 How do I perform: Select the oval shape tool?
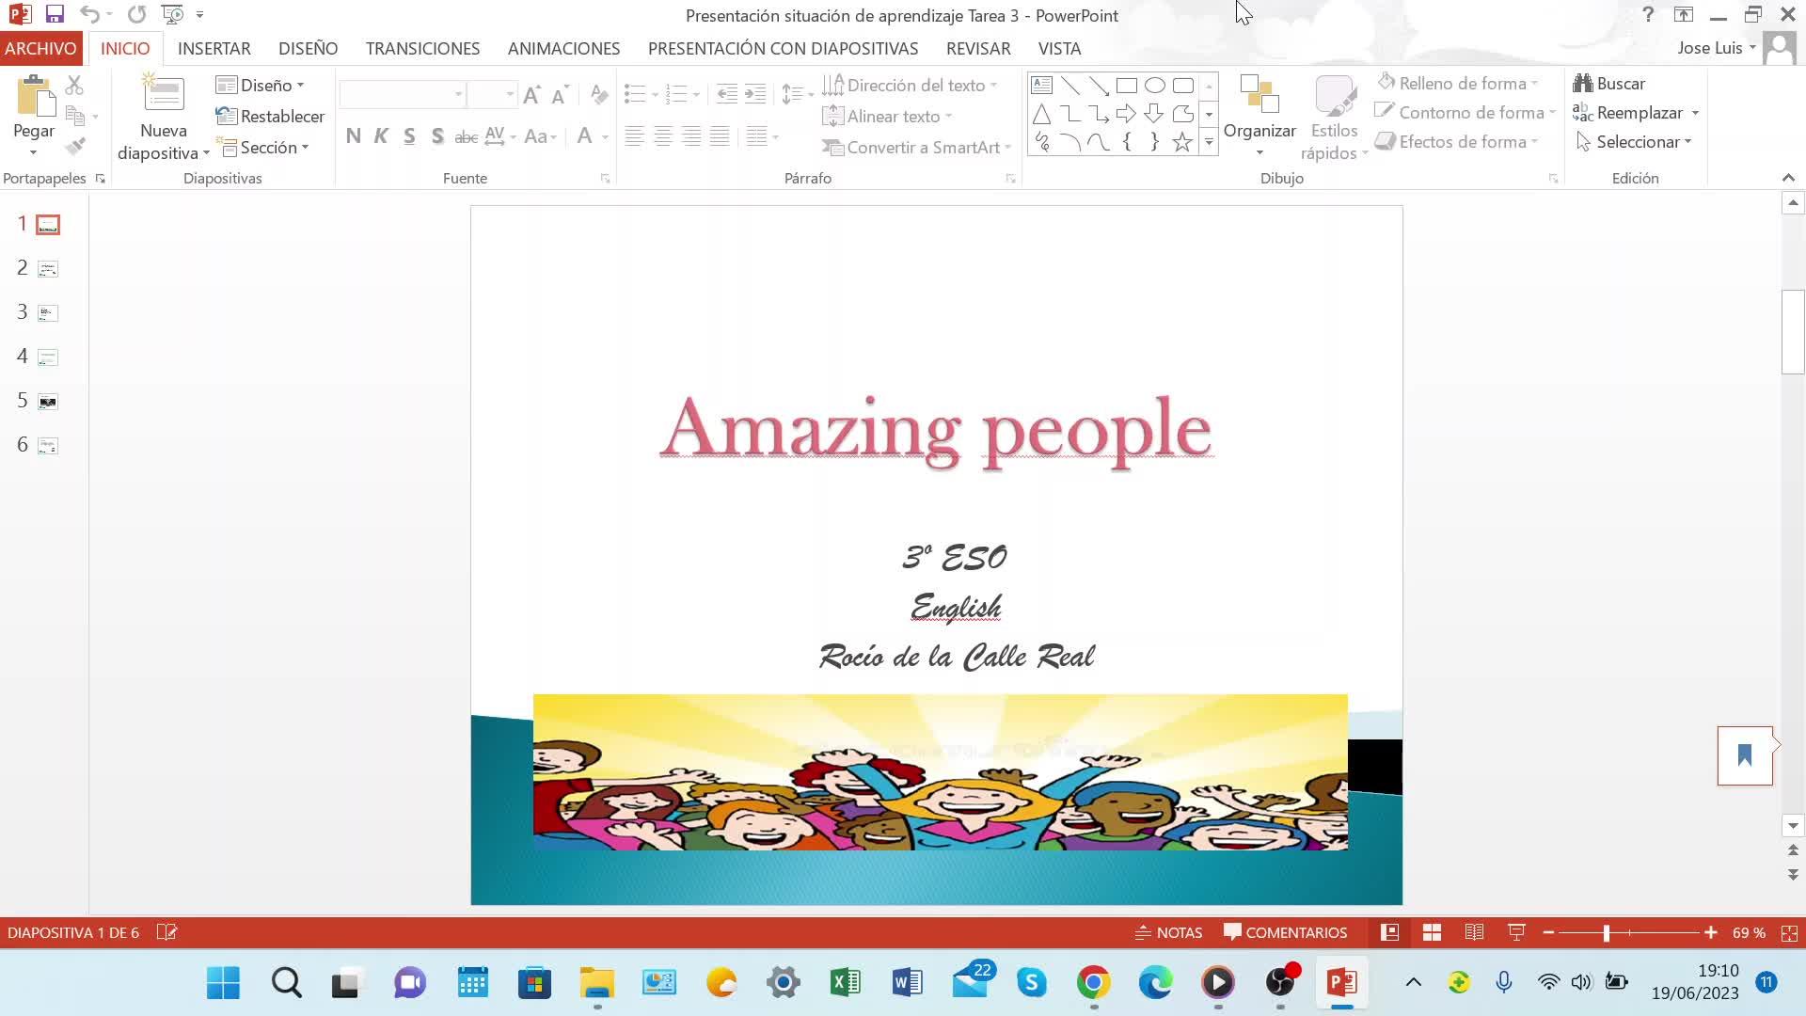coord(1155,86)
